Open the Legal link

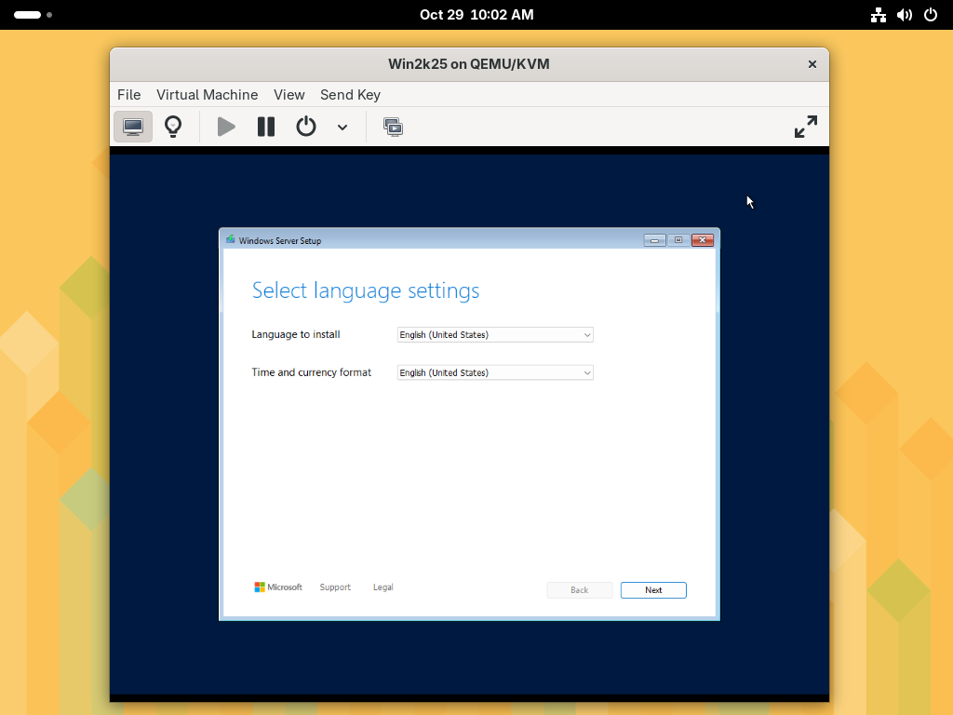(x=383, y=587)
